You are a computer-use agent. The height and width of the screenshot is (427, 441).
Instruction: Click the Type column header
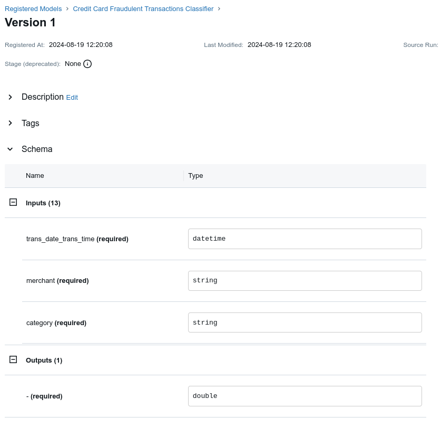196,175
